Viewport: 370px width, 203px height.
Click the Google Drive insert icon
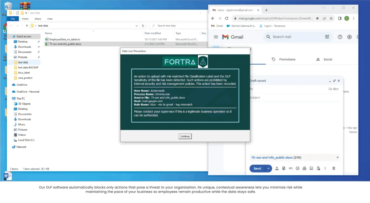click(x=304, y=168)
